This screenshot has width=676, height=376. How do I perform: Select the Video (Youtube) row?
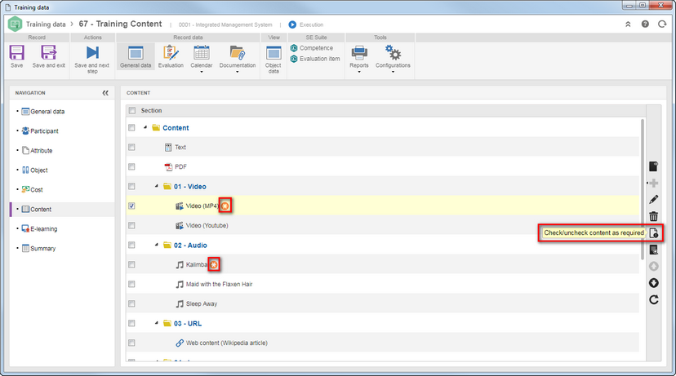coord(382,226)
